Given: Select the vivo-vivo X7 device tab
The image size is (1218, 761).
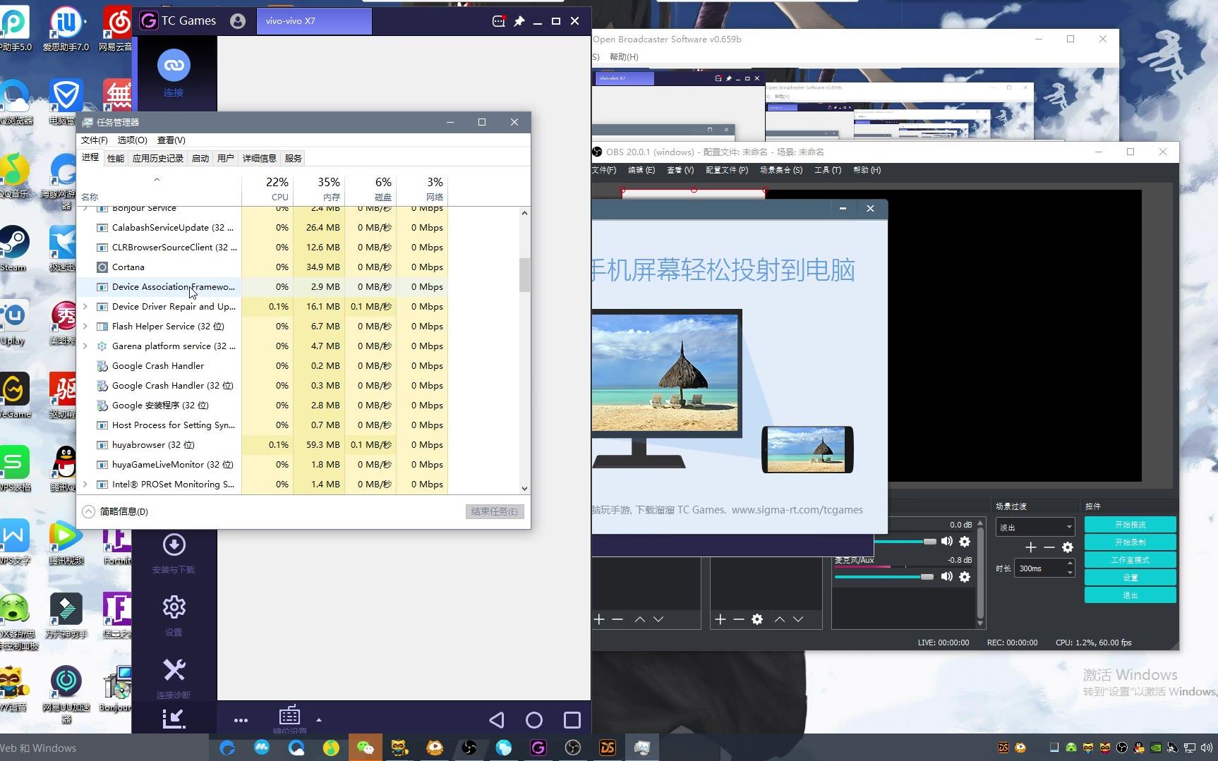Looking at the screenshot, I should point(314,21).
